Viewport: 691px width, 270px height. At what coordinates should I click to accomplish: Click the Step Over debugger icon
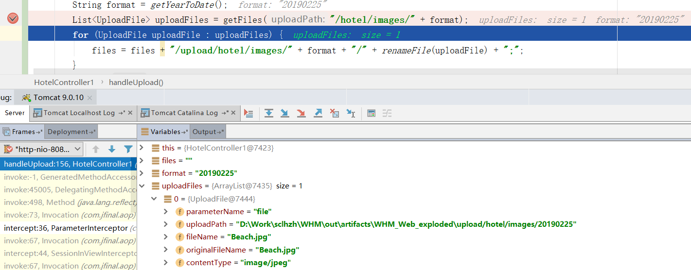(x=268, y=113)
